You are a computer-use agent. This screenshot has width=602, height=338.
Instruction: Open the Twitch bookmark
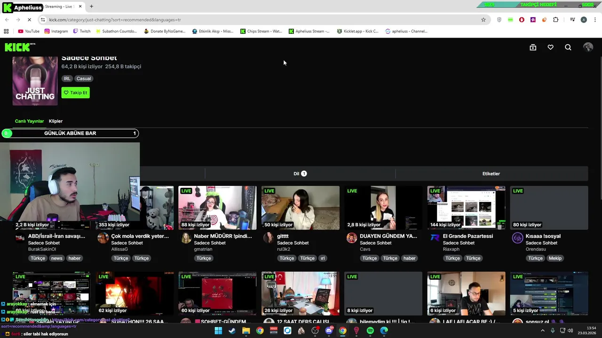point(82,31)
